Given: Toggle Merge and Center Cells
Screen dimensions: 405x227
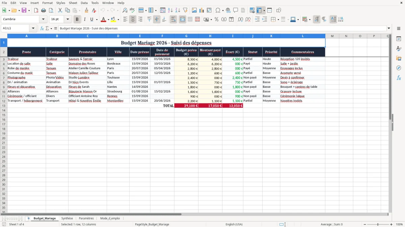Looking at the screenshot, I should (x=183, y=20).
